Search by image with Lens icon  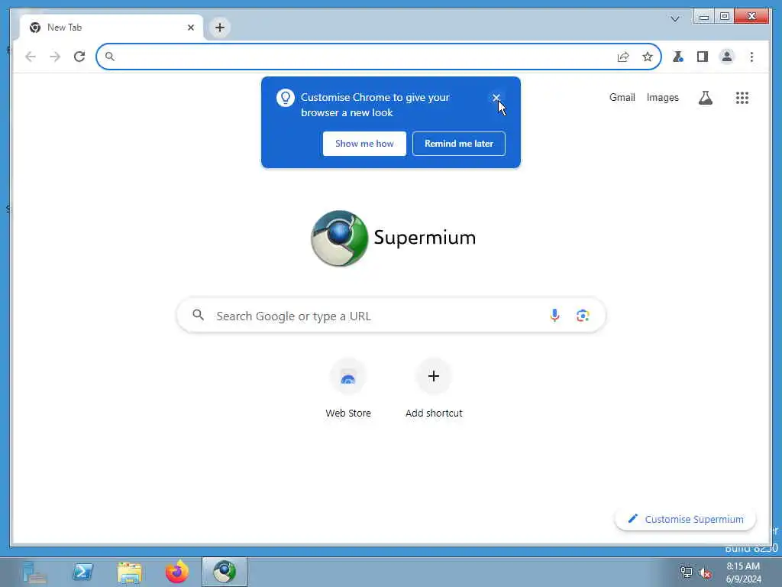coord(583,316)
